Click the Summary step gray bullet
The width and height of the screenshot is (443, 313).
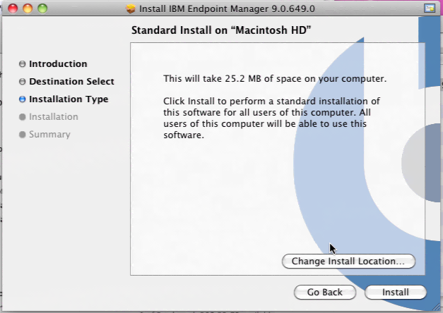[x=23, y=135]
